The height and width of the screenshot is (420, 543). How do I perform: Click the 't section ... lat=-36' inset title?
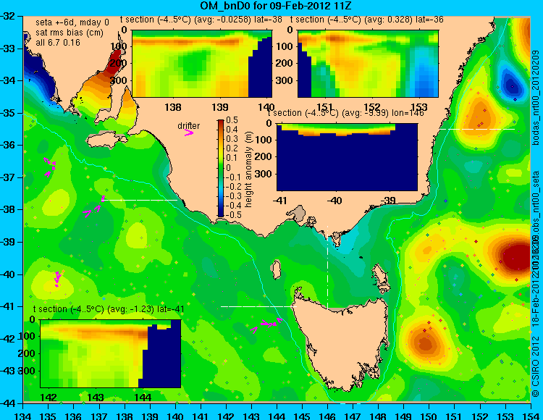367,20
